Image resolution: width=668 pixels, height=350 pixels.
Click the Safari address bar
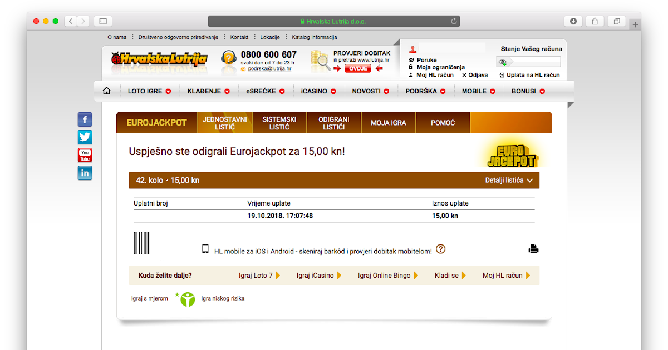click(334, 21)
